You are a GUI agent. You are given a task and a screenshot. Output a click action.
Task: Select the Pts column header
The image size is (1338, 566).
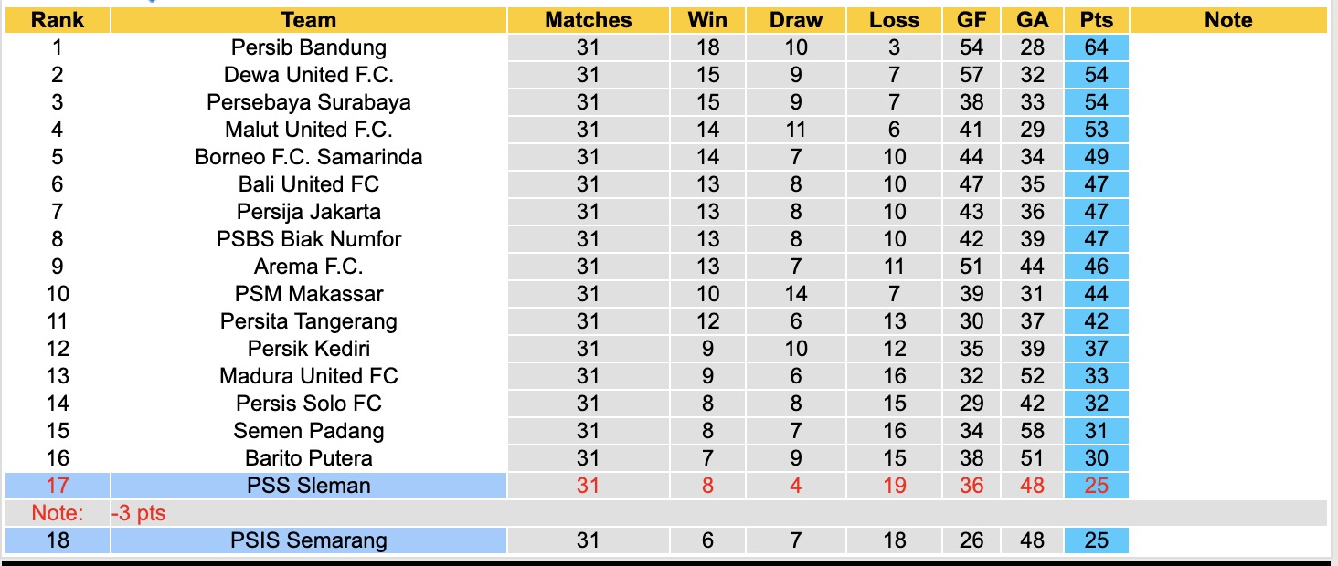(x=1096, y=20)
